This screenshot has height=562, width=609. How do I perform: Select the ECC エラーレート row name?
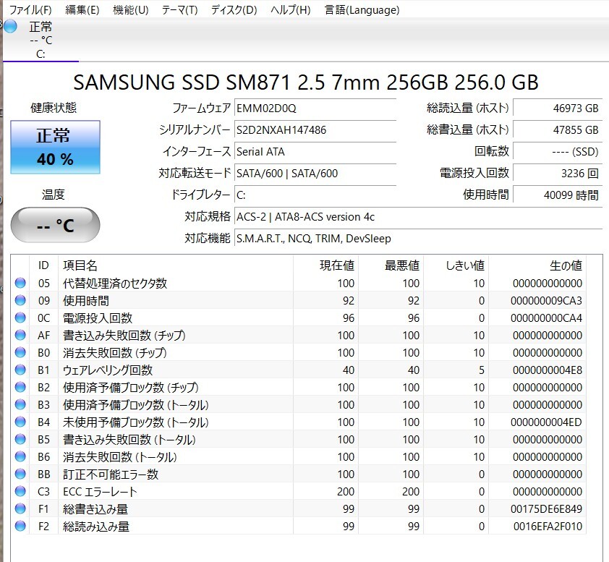(x=100, y=492)
